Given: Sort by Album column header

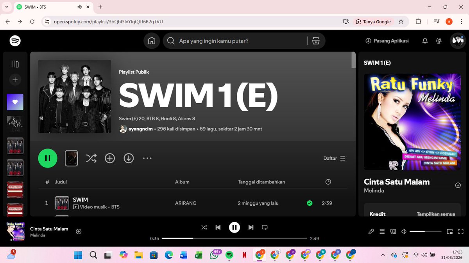Looking at the screenshot, I should tap(182, 182).
